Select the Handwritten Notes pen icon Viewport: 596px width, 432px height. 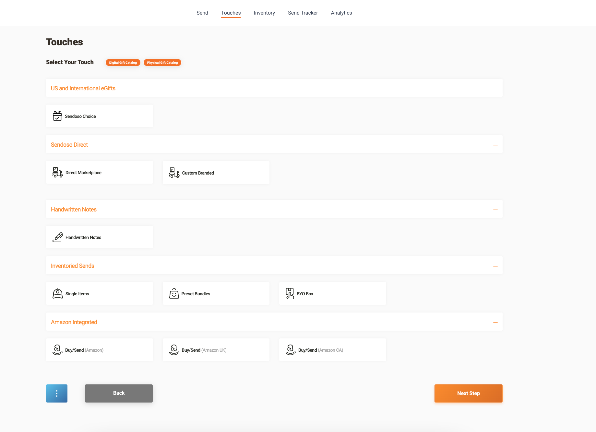coord(57,237)
